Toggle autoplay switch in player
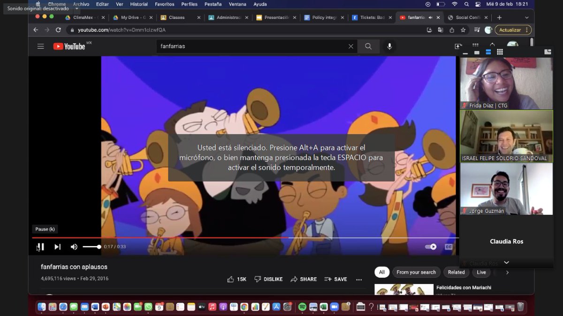Viewport: 563px width, 316px height. point(430,247)
